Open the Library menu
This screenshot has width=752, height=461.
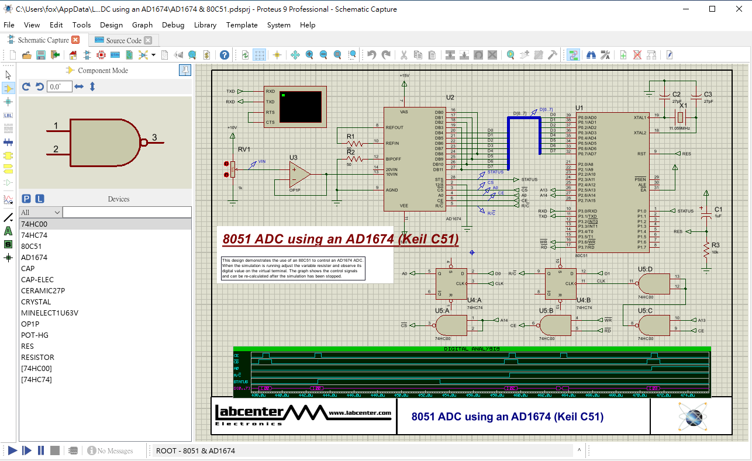(205, 25)
